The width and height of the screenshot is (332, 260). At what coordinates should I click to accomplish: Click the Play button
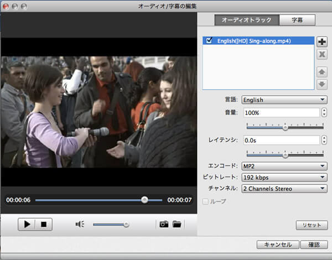tap(26, 224)
